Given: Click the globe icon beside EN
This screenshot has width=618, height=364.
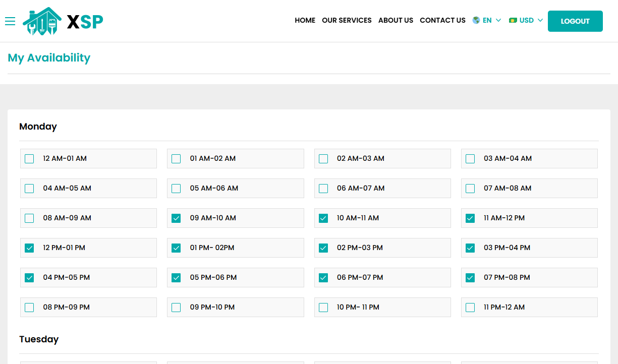Looking at the screenshot, I should 475,20.
